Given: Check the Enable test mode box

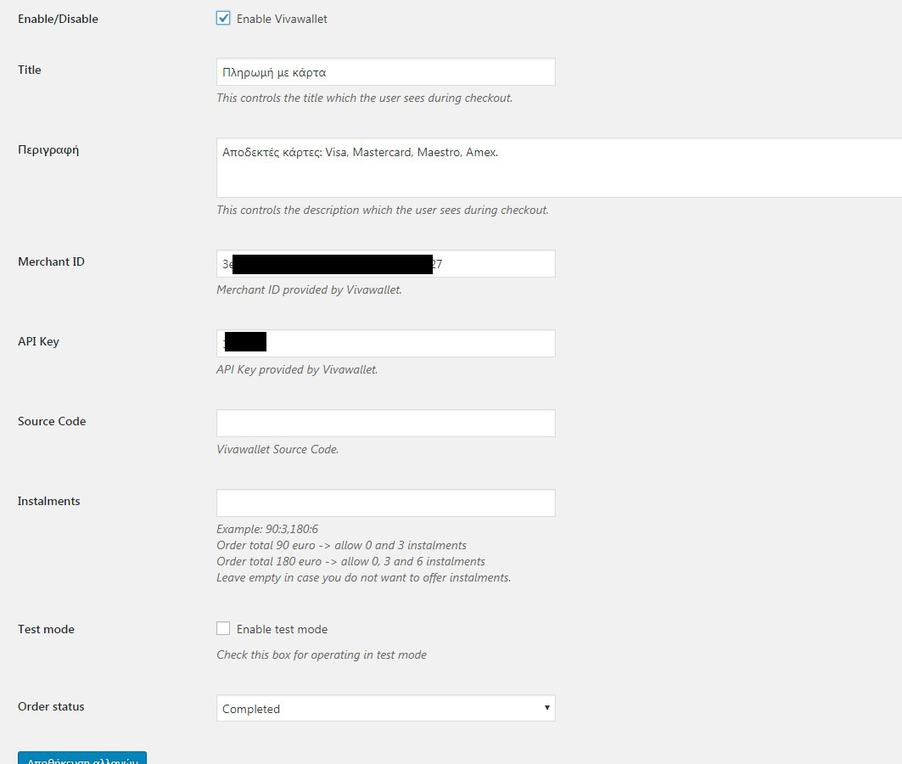Looking at the screenshot, I should click(x=223, y=627).
